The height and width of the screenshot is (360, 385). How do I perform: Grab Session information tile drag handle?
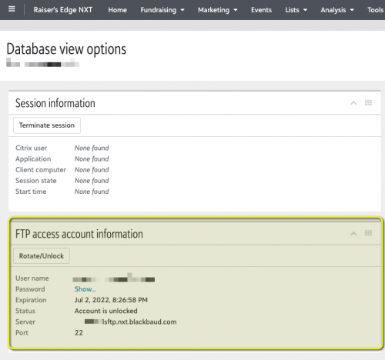[x=368, y=103]
